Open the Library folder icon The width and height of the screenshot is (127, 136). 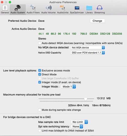click(89, 8)
